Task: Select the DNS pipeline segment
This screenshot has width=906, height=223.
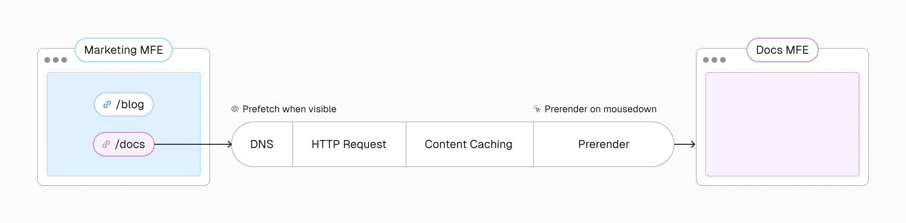Action: click(x=262, y=144)
